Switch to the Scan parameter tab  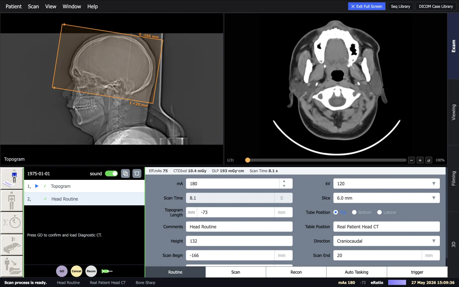click(236, 272)
